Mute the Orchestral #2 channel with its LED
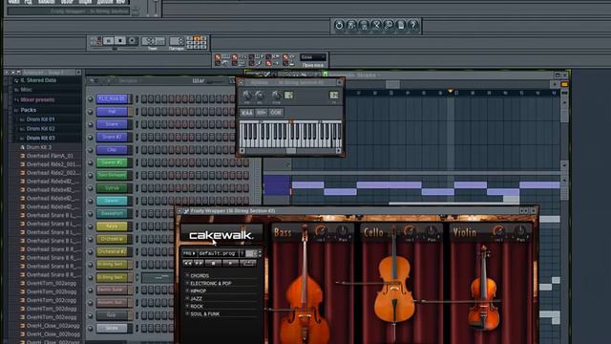Screen dimensions: 611x344 [91, 251]
